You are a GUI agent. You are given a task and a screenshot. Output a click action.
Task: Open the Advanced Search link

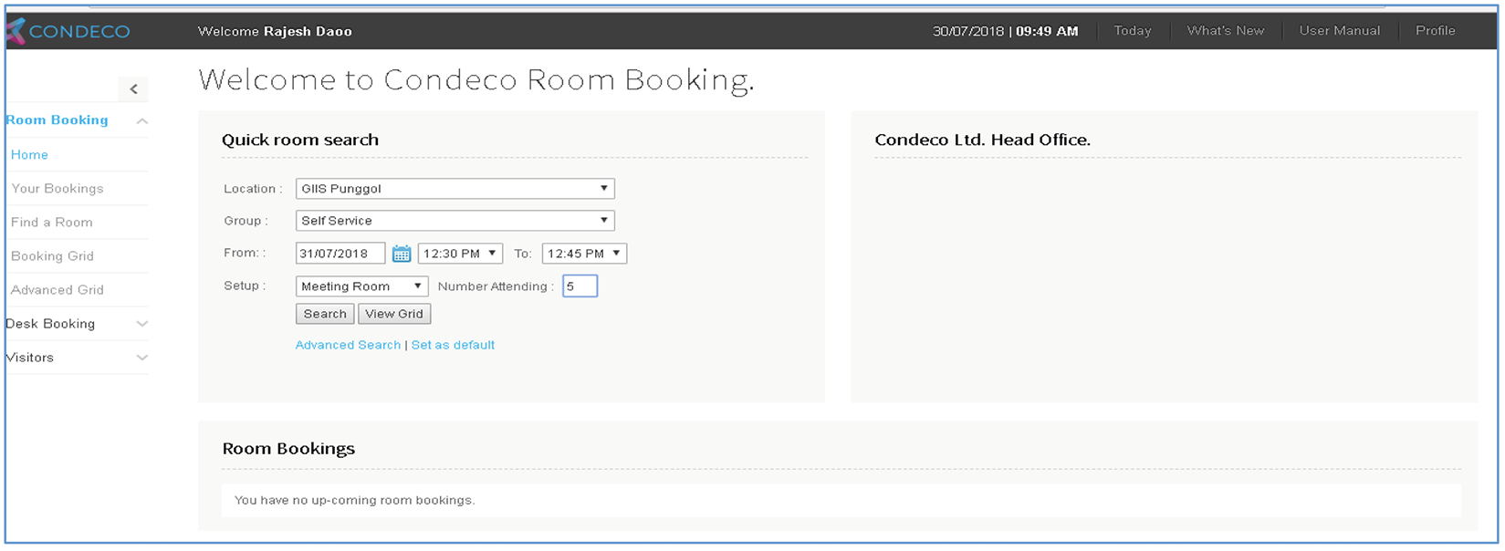pos(348,345)
